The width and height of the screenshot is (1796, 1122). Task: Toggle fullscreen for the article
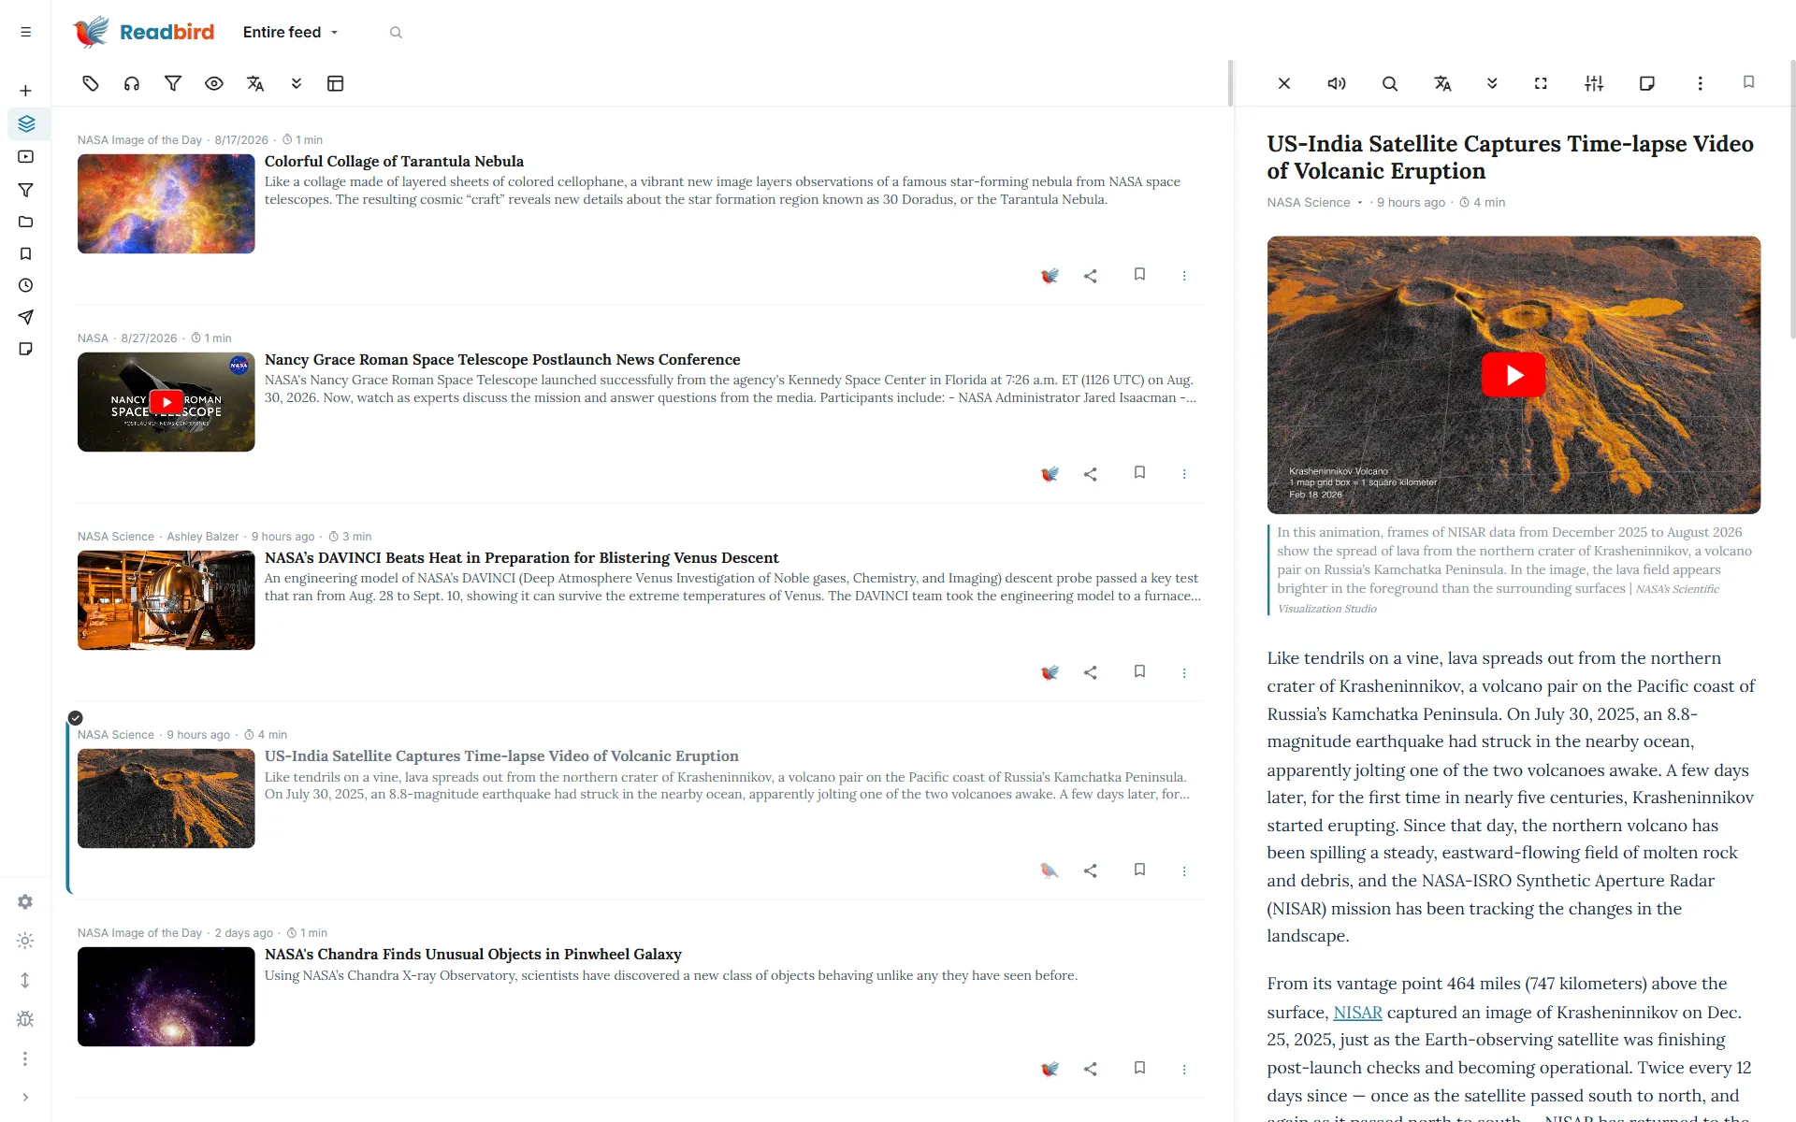[1541, 83]
